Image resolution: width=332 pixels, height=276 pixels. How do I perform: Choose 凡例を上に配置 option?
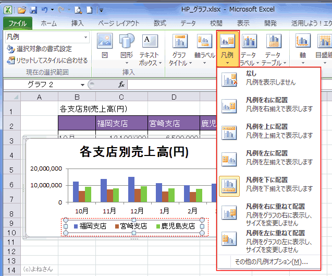click(x=268, y=133)
